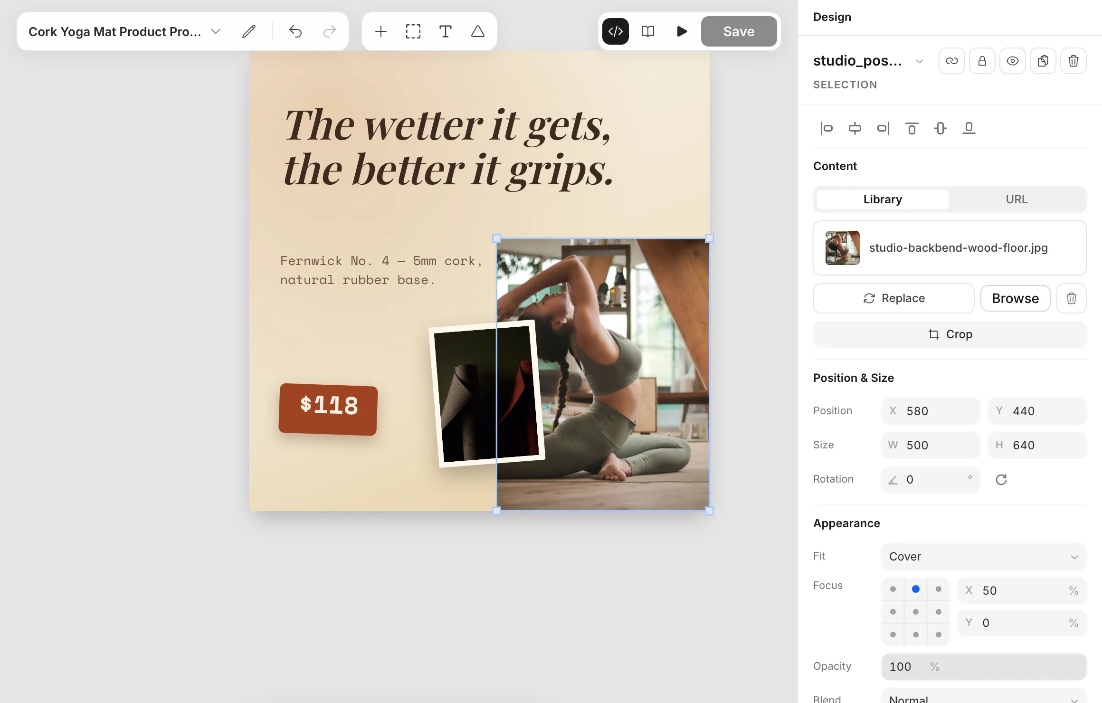
Task: Align selection to right edge
Action: tap(883, 128)
